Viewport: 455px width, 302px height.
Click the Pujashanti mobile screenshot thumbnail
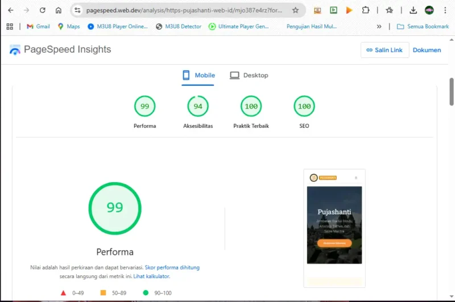pos(334,228)
